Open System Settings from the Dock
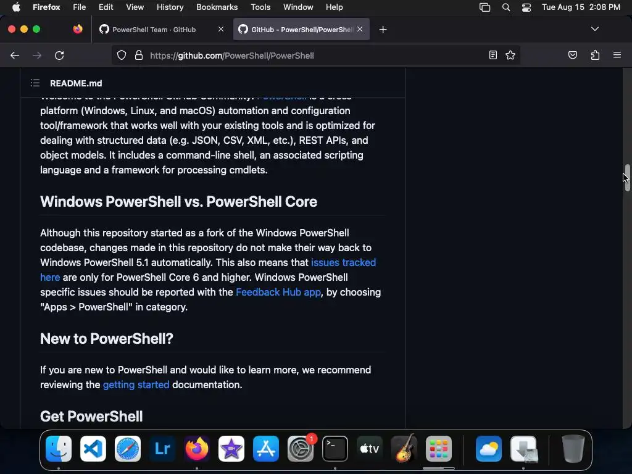The image size is (632, 474). point(301,449)
